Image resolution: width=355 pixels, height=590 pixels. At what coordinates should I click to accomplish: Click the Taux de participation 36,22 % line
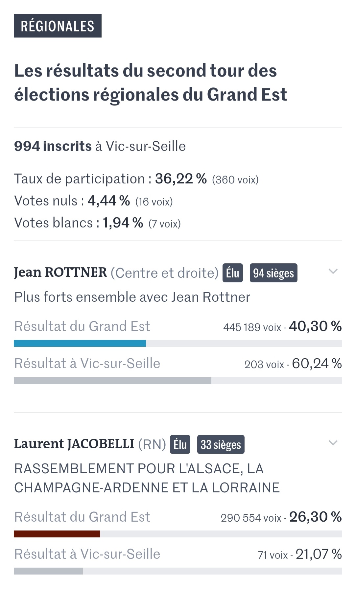(x=136, y=179)
